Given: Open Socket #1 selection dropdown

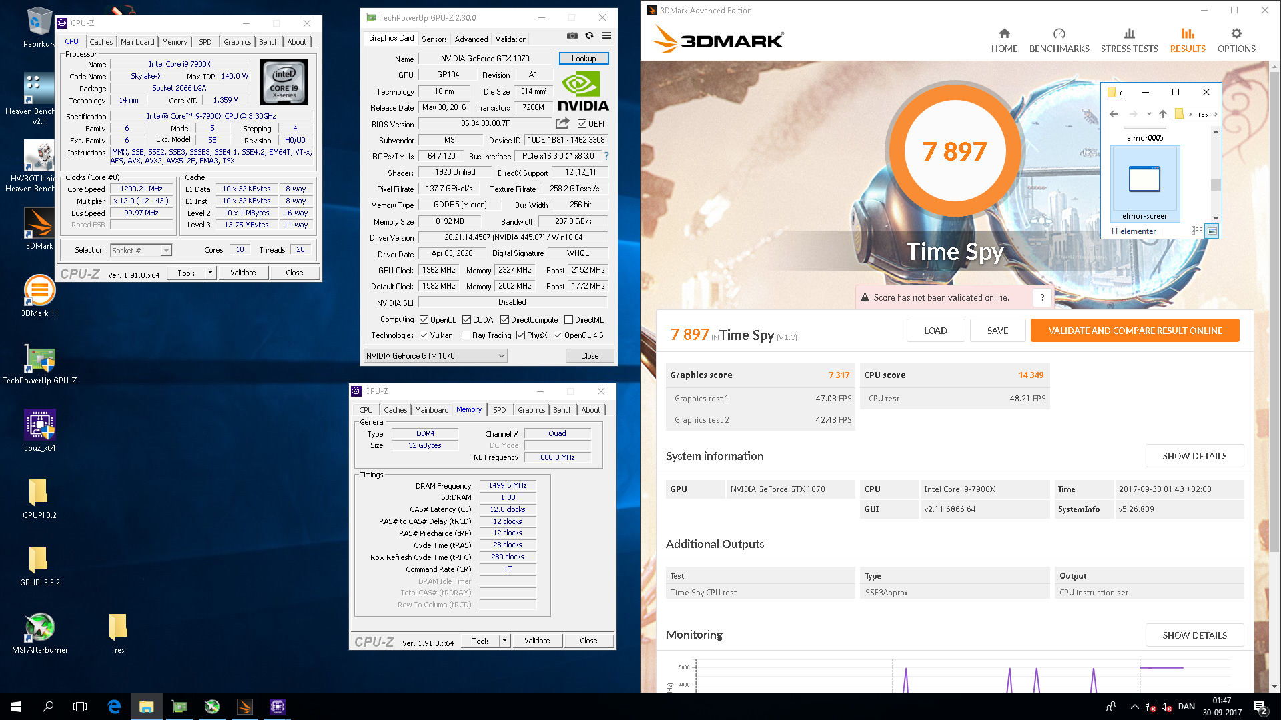Looking at the screenshot, I should pyautogui.click(x=141, y=251).
